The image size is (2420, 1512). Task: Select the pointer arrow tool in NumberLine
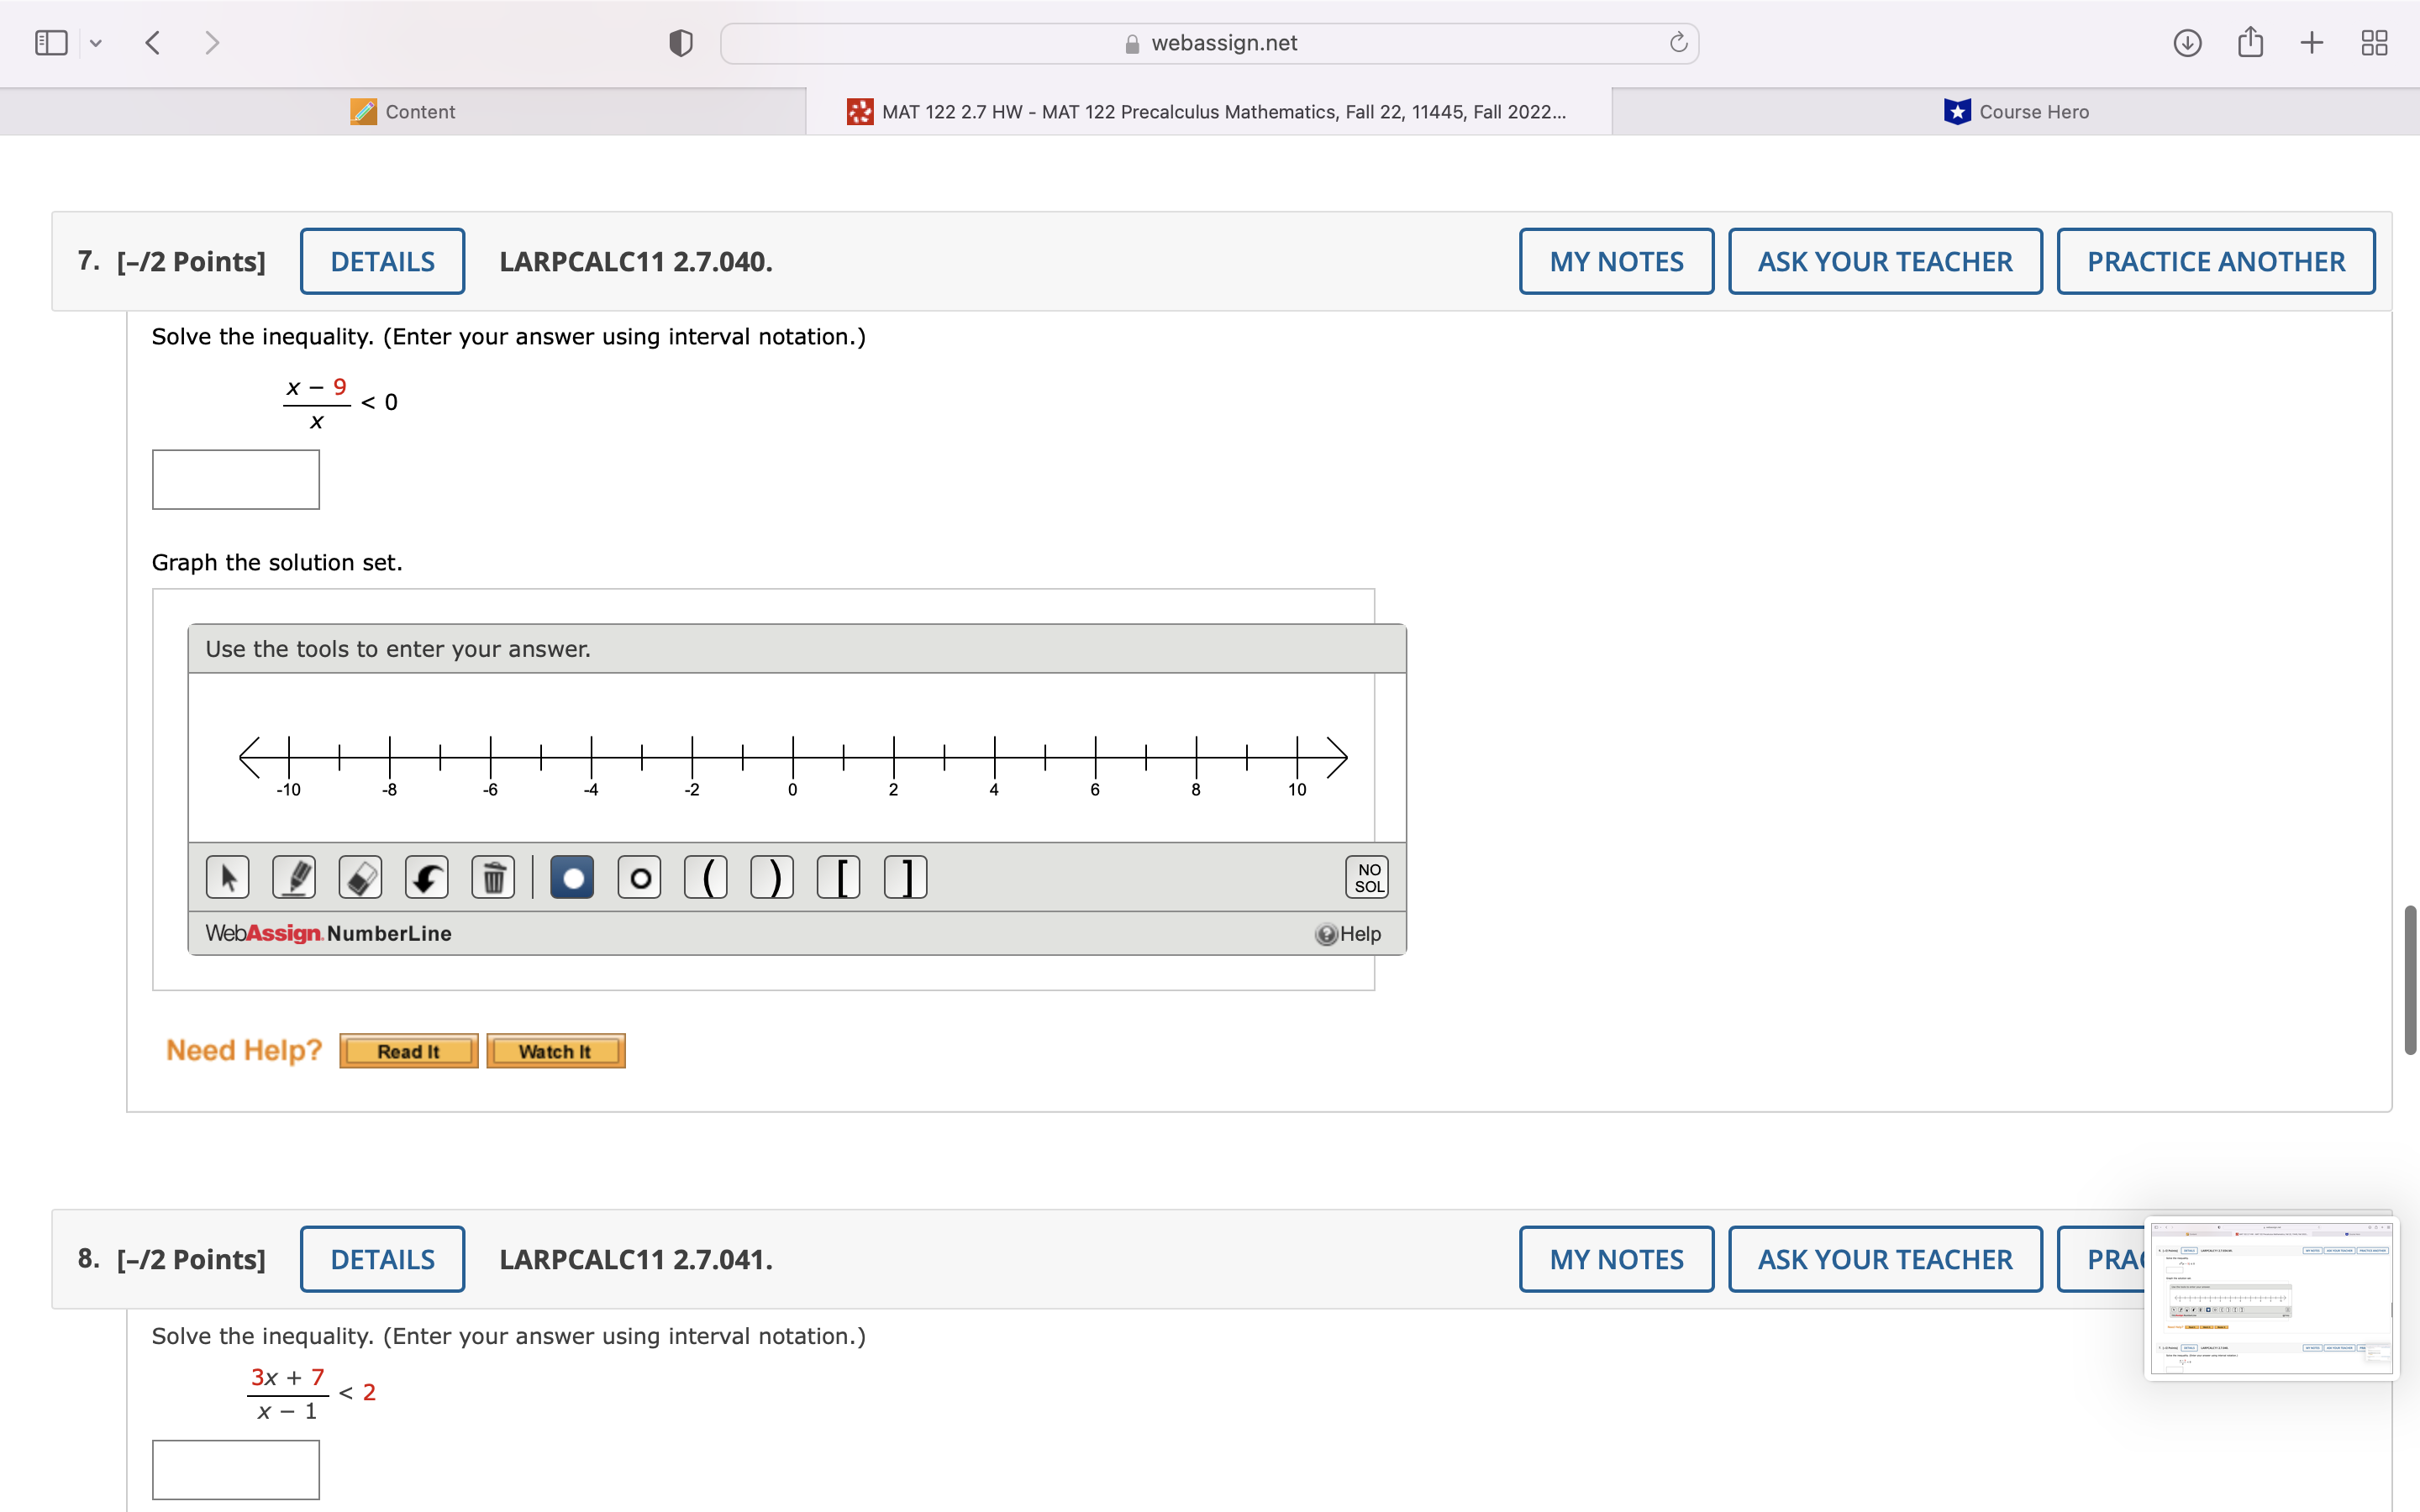(228, 877)
